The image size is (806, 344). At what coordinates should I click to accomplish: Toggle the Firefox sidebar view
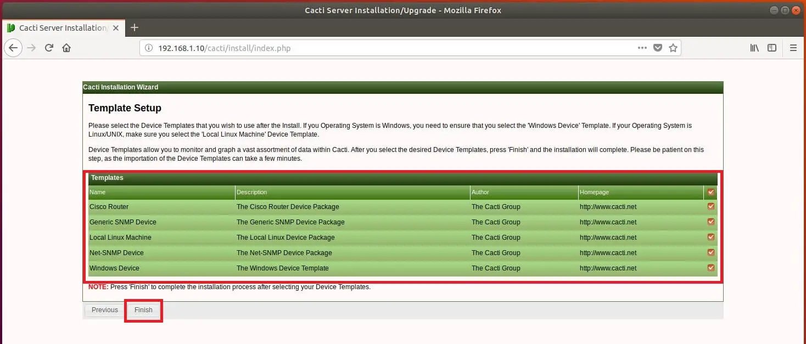click(772, 48)
